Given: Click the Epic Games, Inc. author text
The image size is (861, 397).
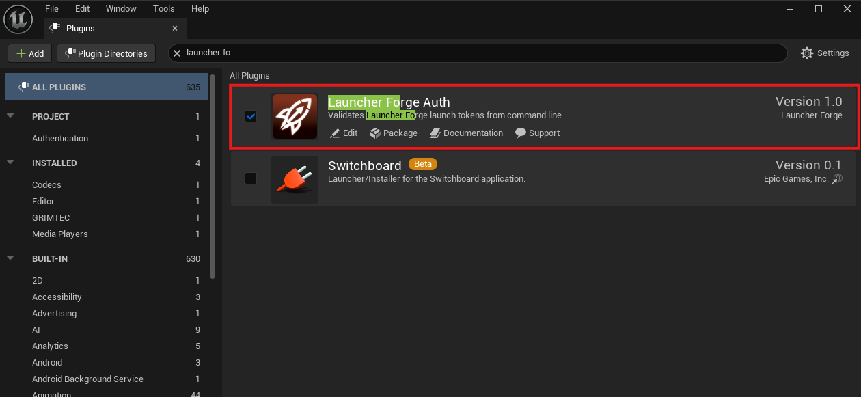Looking at the screenshot, I should pyautogui.click(x=796, y=179).
